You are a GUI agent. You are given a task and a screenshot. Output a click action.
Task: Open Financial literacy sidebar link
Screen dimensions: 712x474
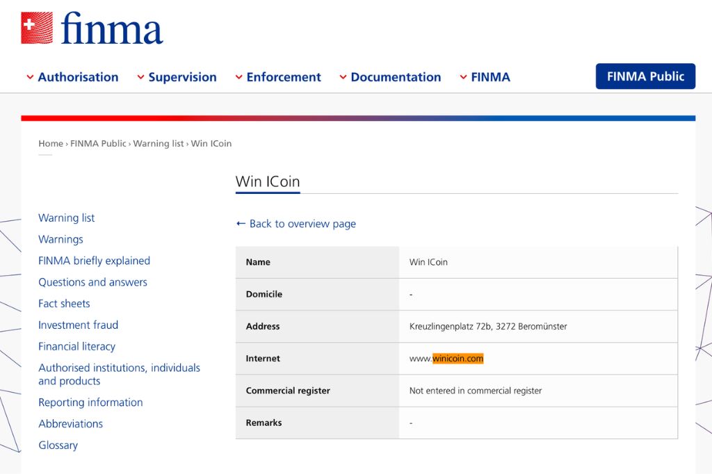(x=76, y=346)
